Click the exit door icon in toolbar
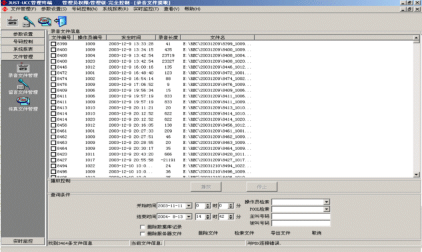Image resolution: width=422 pixels, height=252 pixels. [61, 21]
